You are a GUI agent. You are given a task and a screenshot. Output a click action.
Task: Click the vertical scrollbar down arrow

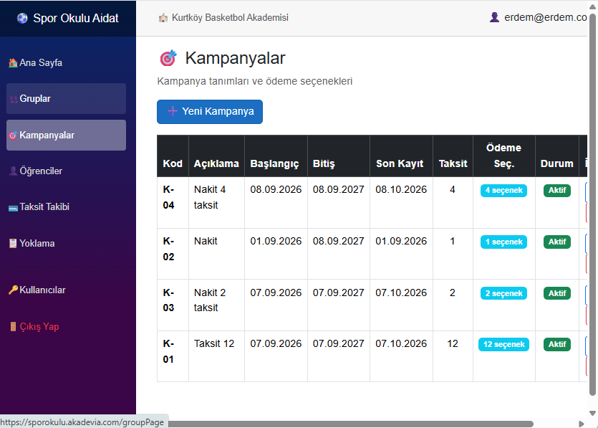pyautogui.click(x=592, y=413)
